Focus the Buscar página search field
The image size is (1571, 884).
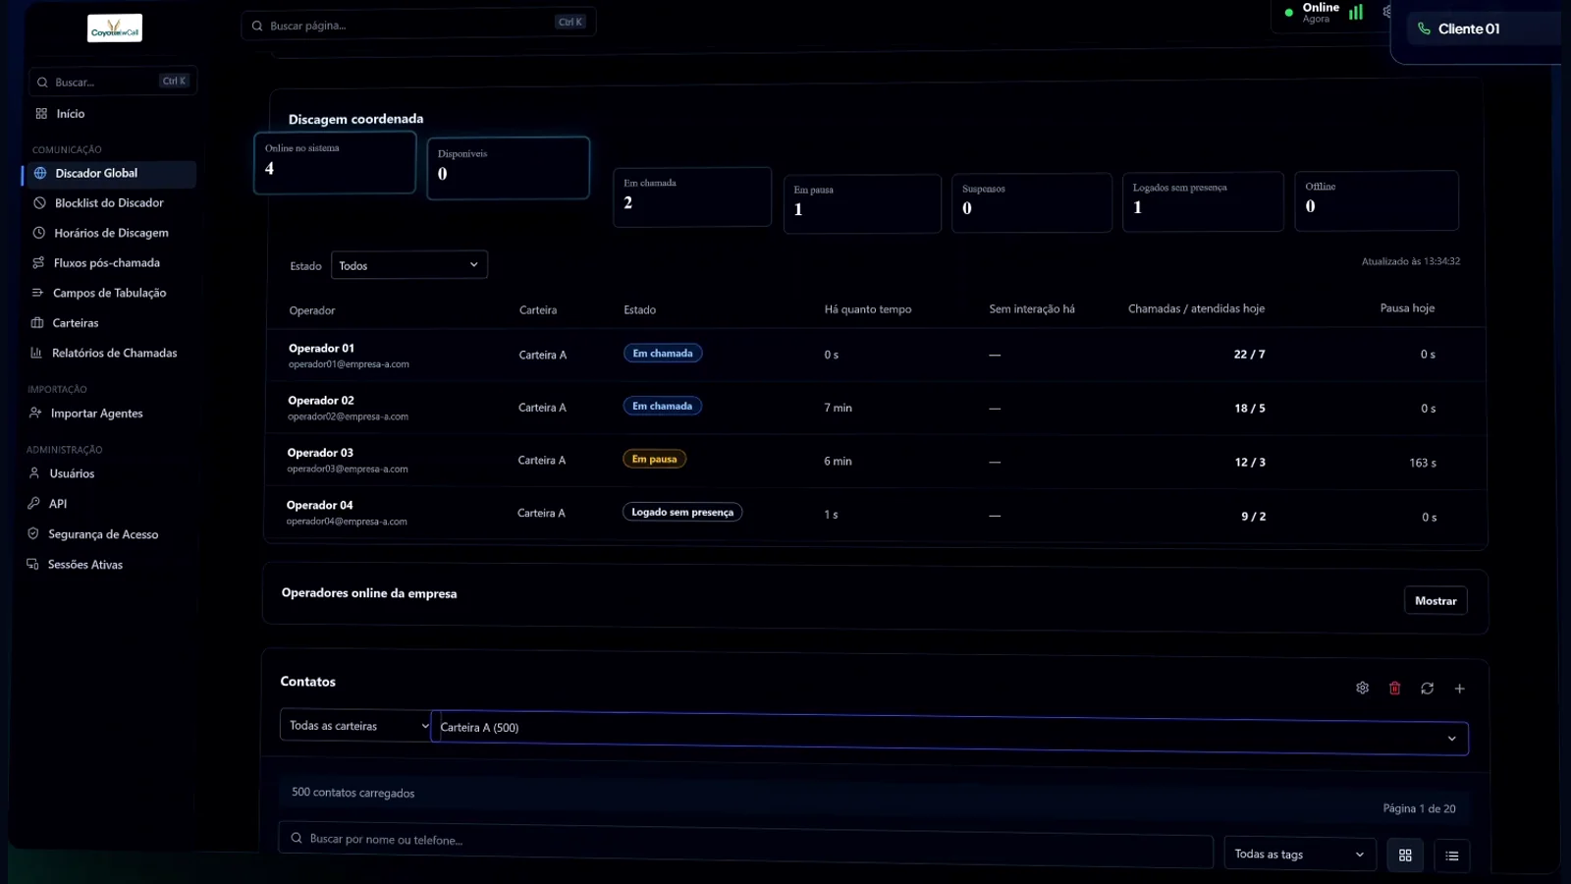(418, 25)
